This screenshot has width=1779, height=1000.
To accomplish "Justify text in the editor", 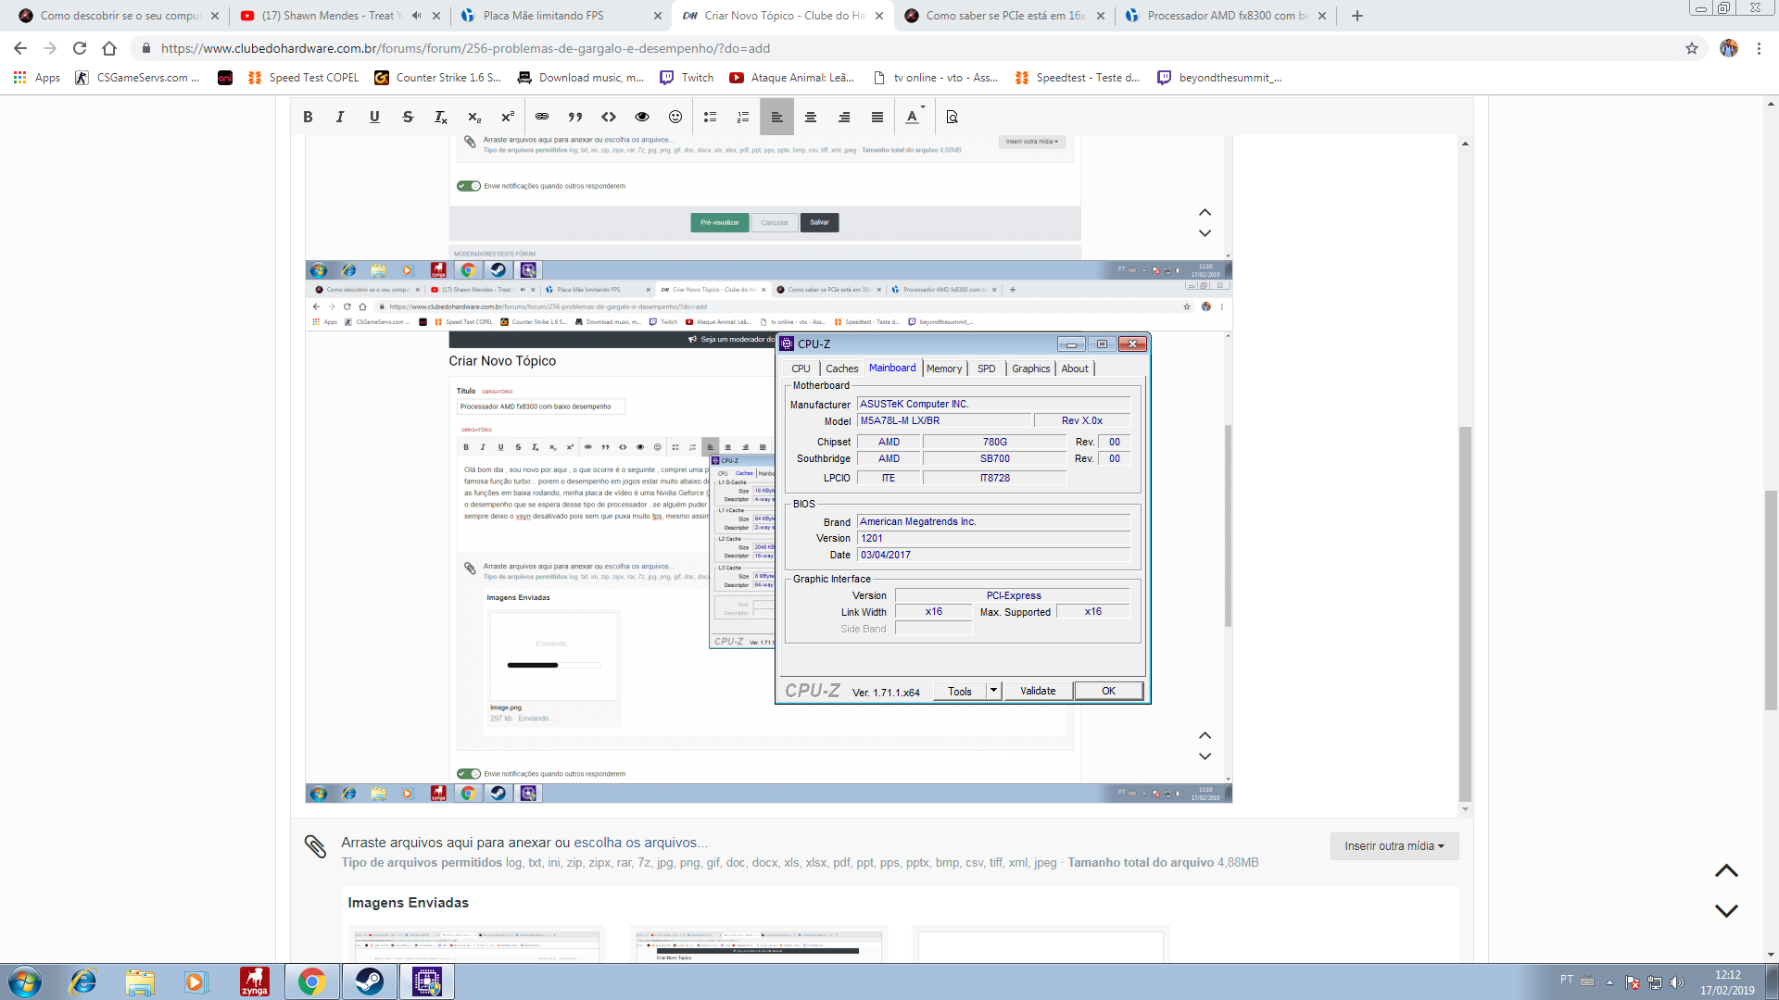I will (877, 117).
